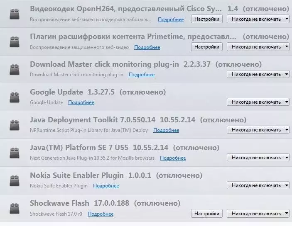The width and height of the screenshot is (292, 226).
Task: Click the Google Update plugin icon
Action: pyautogui.click(x=15, y=97)
